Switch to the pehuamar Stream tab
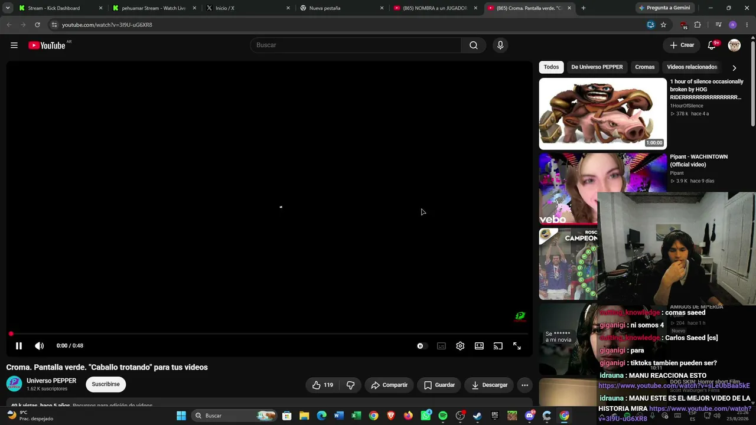This screenshot has height=425, width=756. (x=154, y=8)
